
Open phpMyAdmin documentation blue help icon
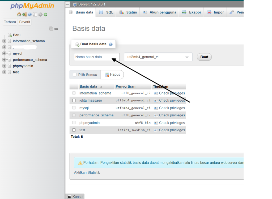coord(30,15)
